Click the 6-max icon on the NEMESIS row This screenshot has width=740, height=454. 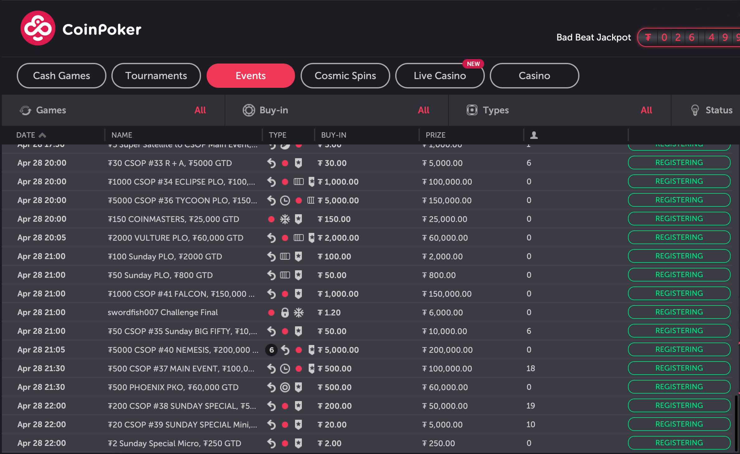click(x=271, y=350)
